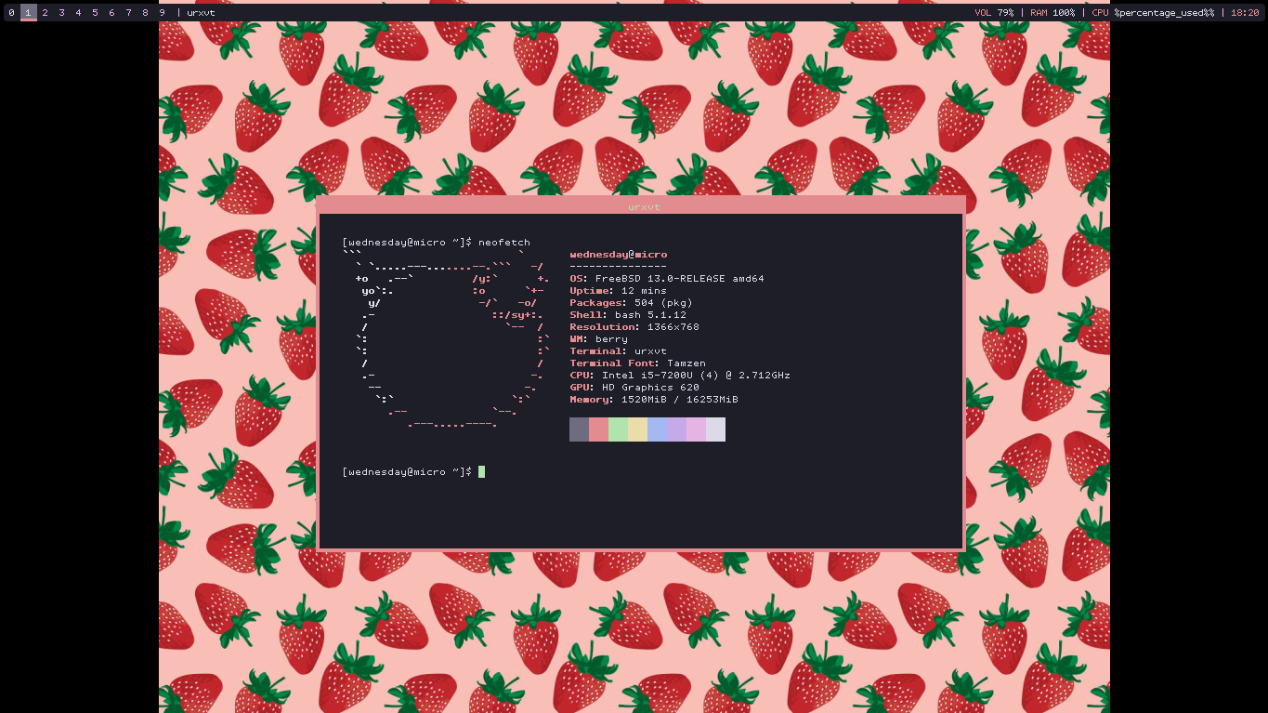Jump to workspace 9
The height and width of the screenshot is (713, 1268).
point(162,13)
